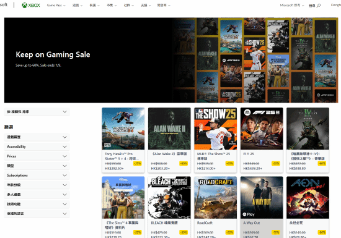Open MLB The Show 25 cover art

216,129
